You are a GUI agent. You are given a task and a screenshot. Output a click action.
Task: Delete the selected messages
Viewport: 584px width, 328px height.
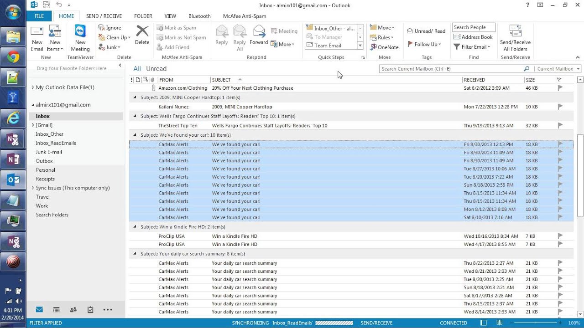tap(142, 36)
